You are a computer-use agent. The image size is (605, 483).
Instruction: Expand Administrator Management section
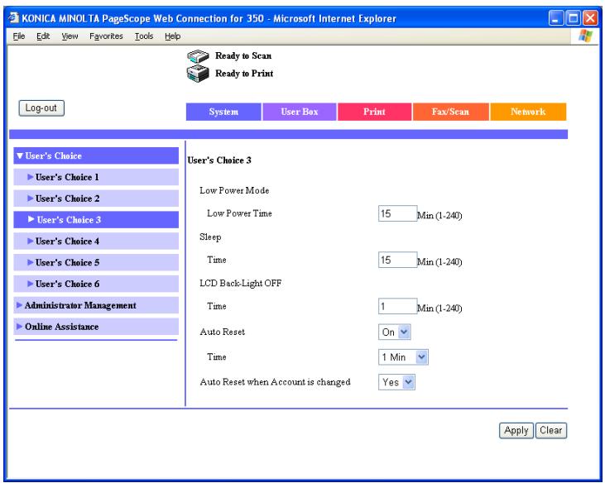point(96,305)
